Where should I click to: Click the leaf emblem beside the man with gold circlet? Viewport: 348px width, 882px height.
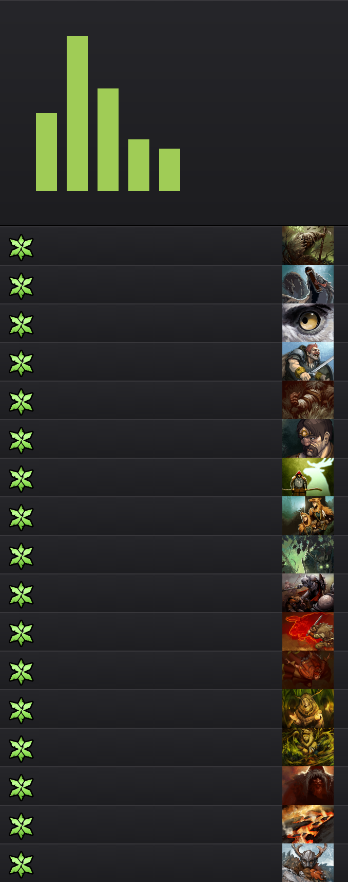click(21, 440)
